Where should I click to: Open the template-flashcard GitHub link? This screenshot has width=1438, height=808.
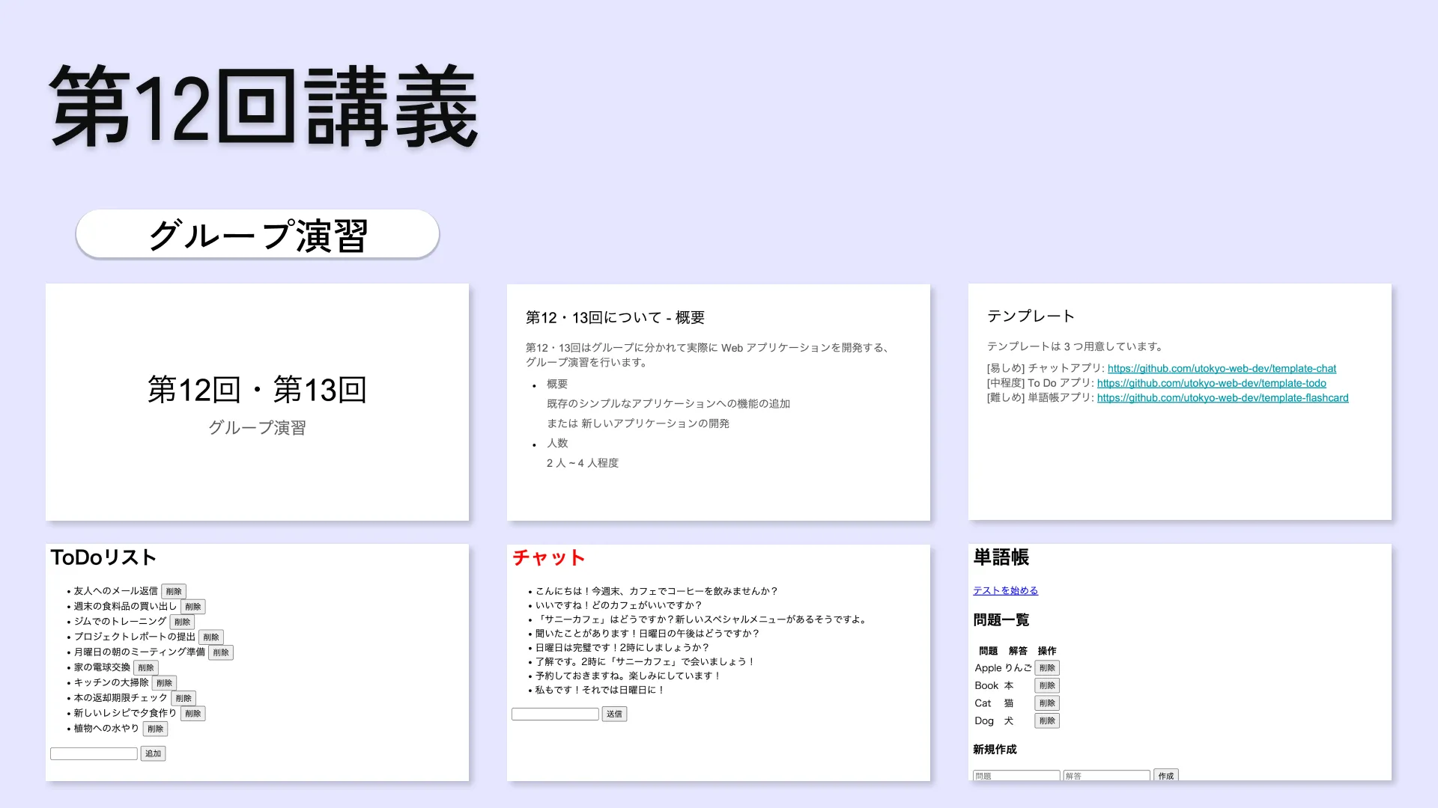coord(1222,397)
